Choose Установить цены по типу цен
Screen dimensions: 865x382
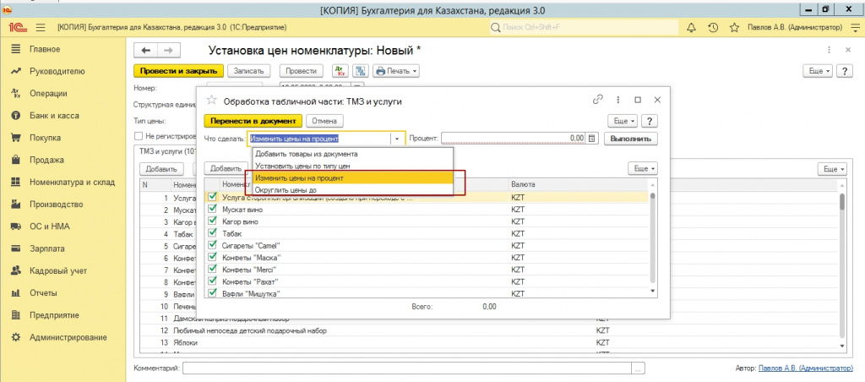352,166
